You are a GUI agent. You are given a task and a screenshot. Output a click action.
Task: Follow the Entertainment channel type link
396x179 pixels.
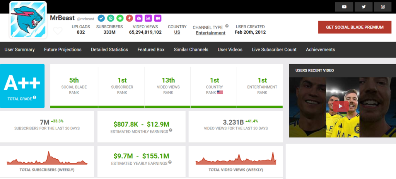tap(211, 33)
